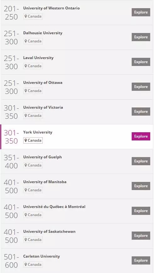Click the Canada tag under University of Ottawa
The width and height of the screenshot is (154, 273).
click(33, 91)
